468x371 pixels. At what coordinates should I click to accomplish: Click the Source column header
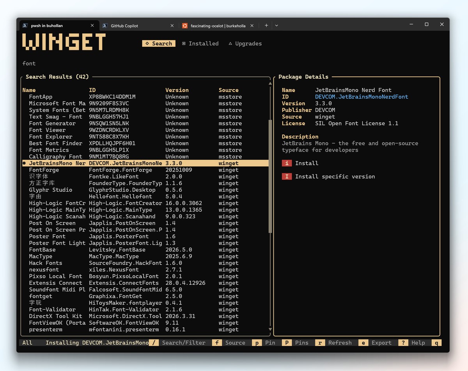[x=229, y=90]
